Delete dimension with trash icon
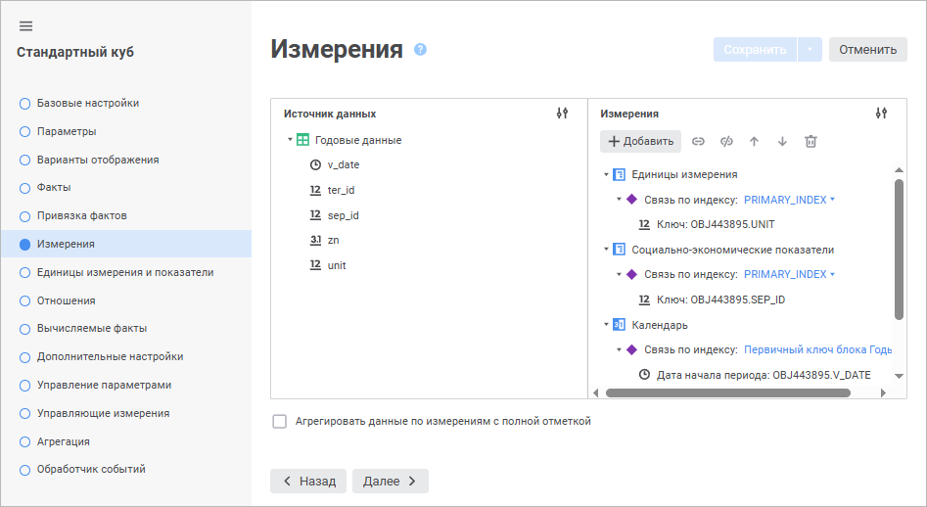The image size is (927, 507). [811, 141]
